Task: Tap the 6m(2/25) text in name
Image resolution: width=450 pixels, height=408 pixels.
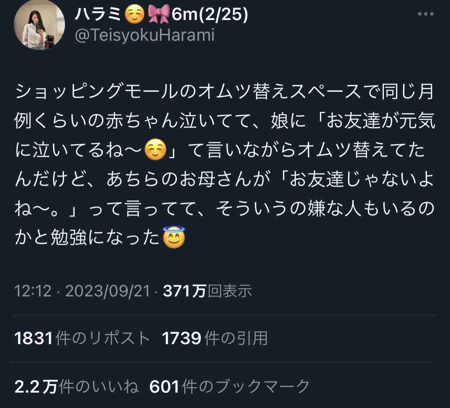Action: pos(210,14)
